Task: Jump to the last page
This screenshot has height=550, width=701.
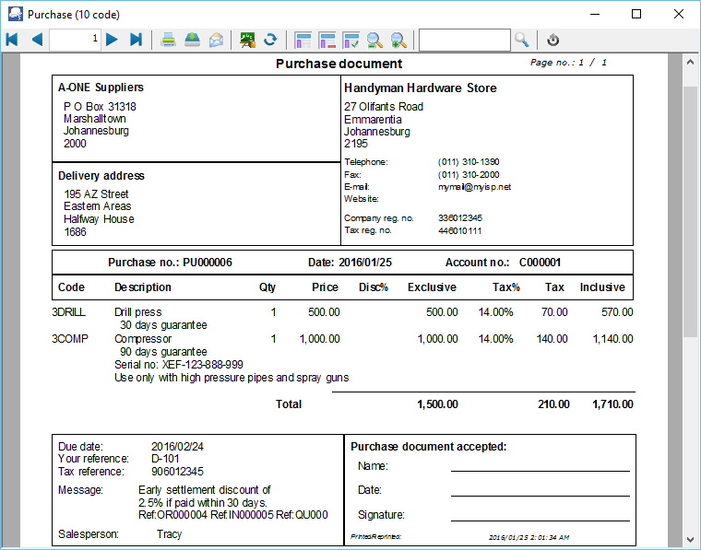Action: [136, 40]
